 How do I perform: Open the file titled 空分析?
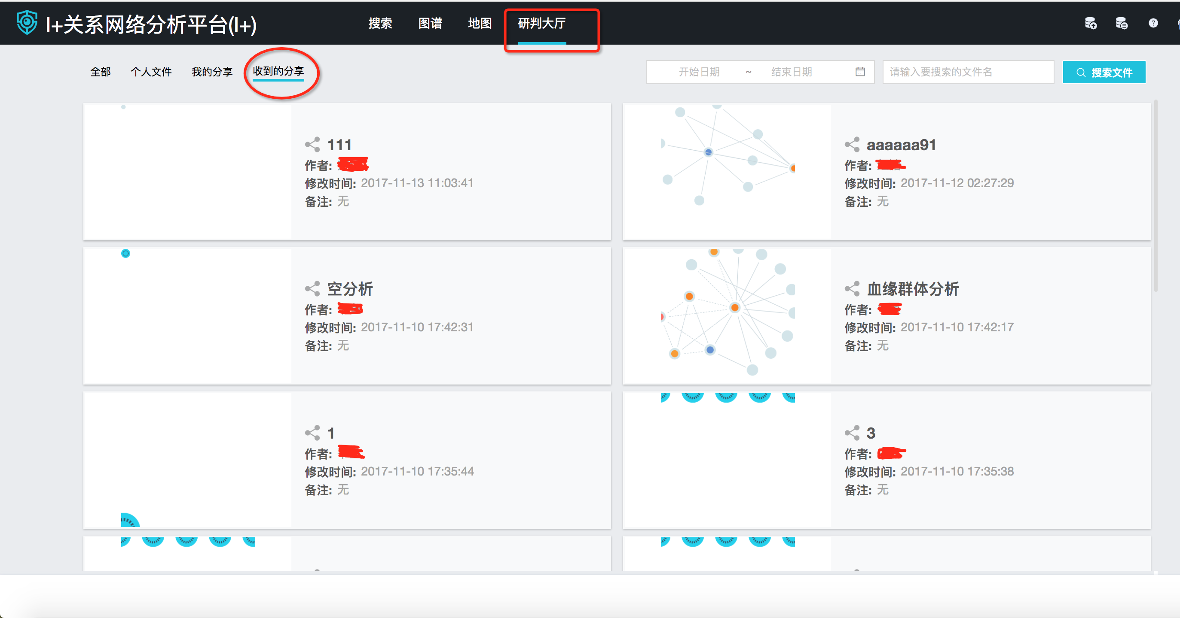pos(350,289)
